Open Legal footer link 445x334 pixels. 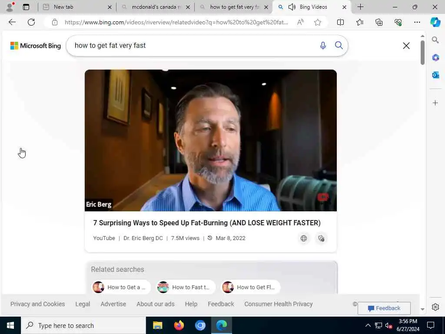(x=83, y=304)
